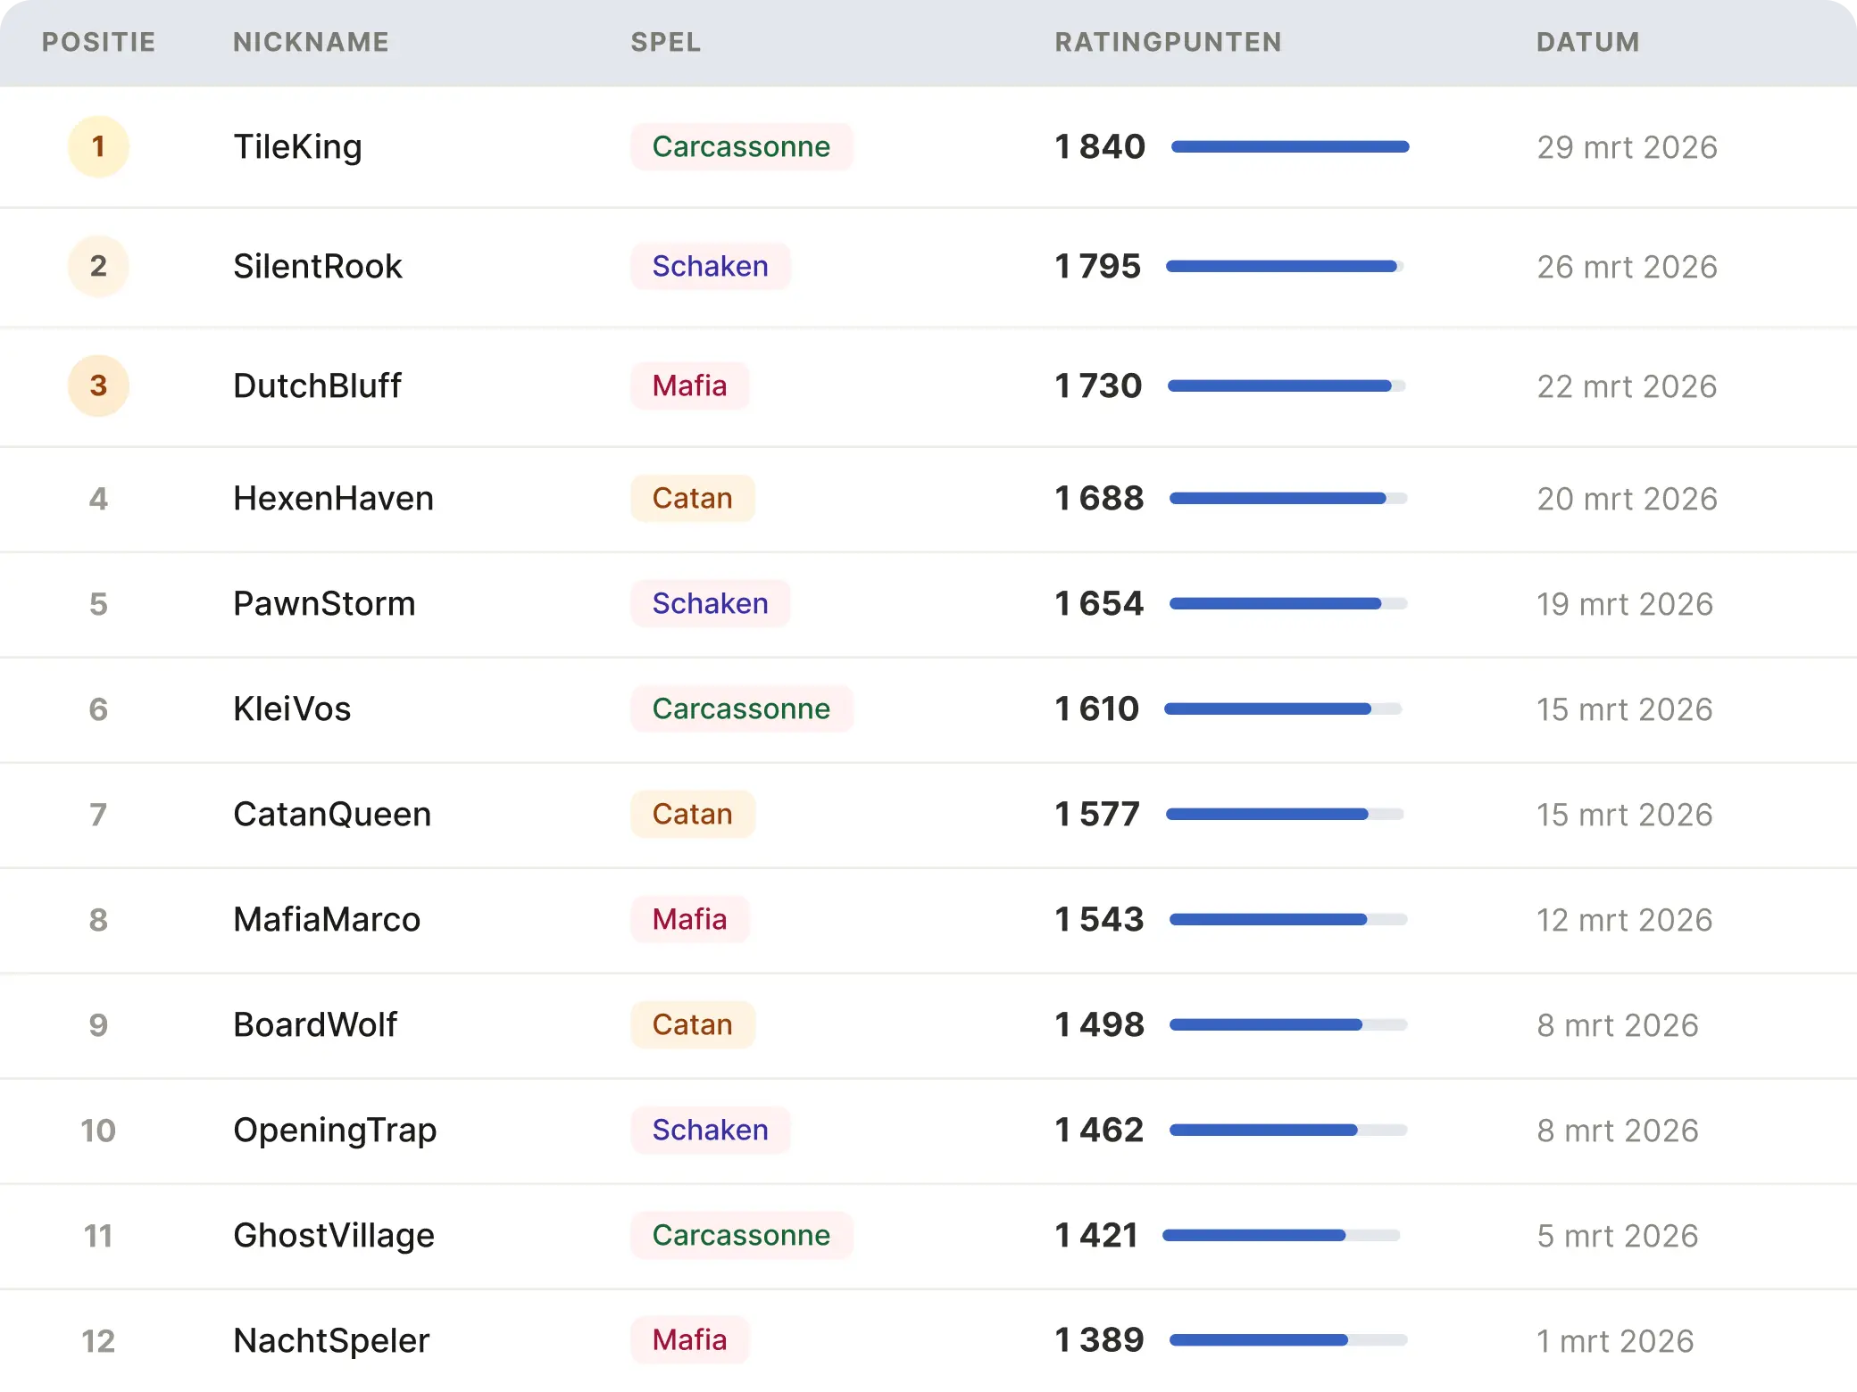This screenshot has width=1857, height=1392.
Task: Click the Catan tag for HexenHaven
Action: coord(692,498)
